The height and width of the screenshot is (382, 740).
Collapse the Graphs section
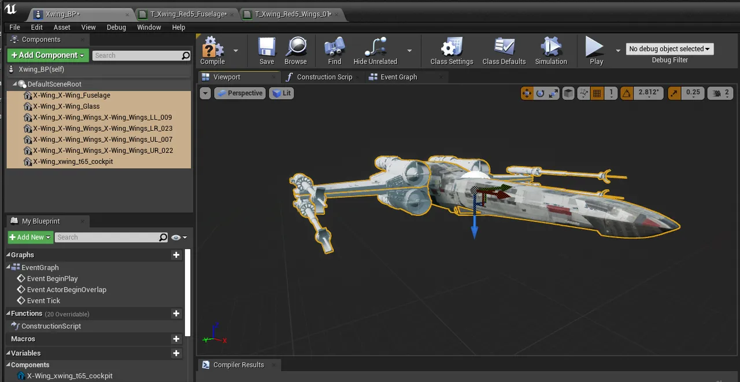9,255
